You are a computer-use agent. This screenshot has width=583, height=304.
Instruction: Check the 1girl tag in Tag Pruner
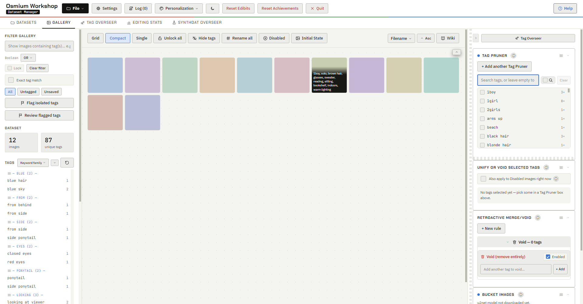click(x=482, y=101)
